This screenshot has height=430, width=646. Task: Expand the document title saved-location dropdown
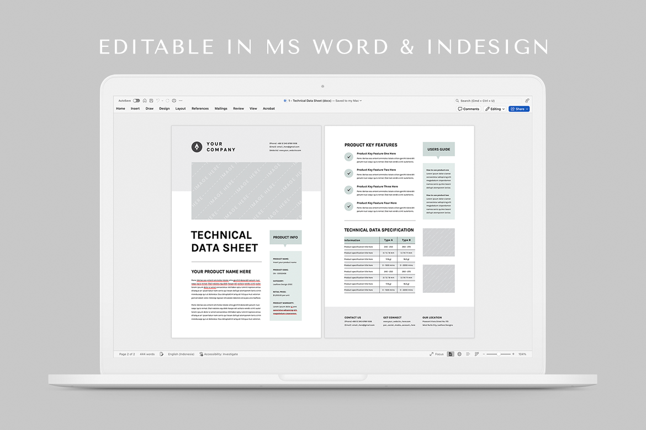(361, 101)
